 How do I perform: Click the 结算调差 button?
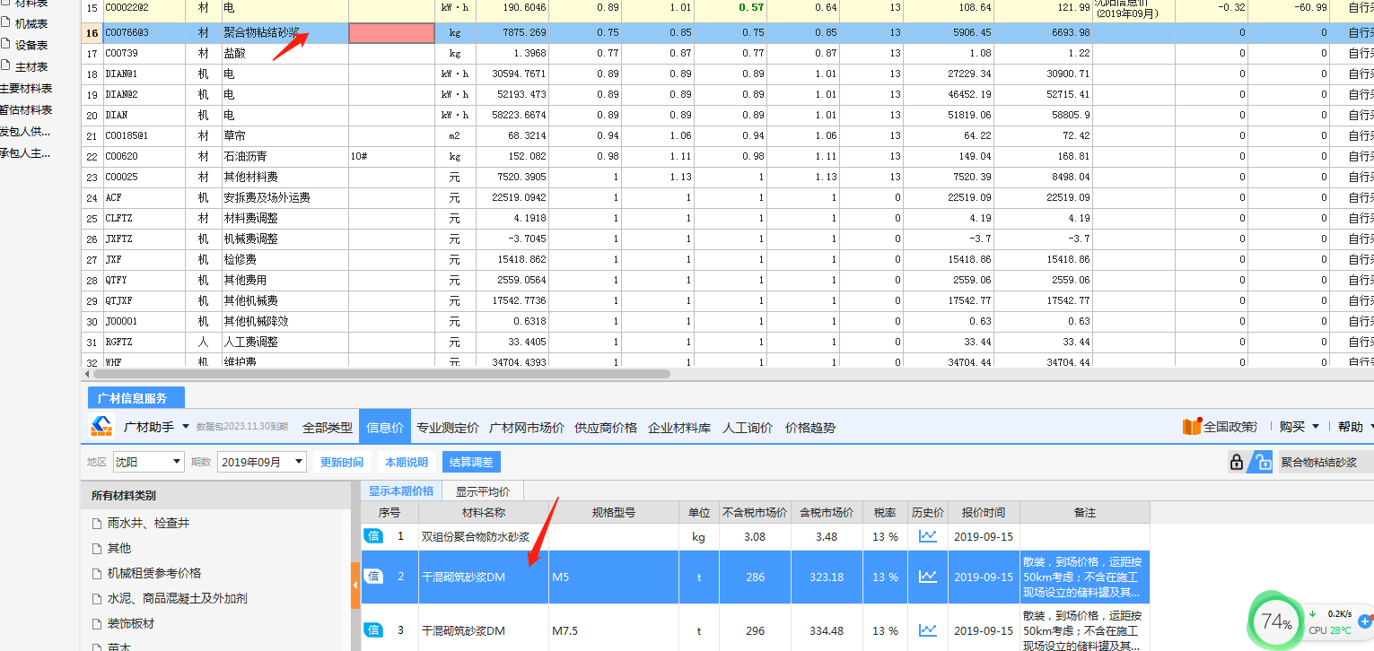pos(471,463)
